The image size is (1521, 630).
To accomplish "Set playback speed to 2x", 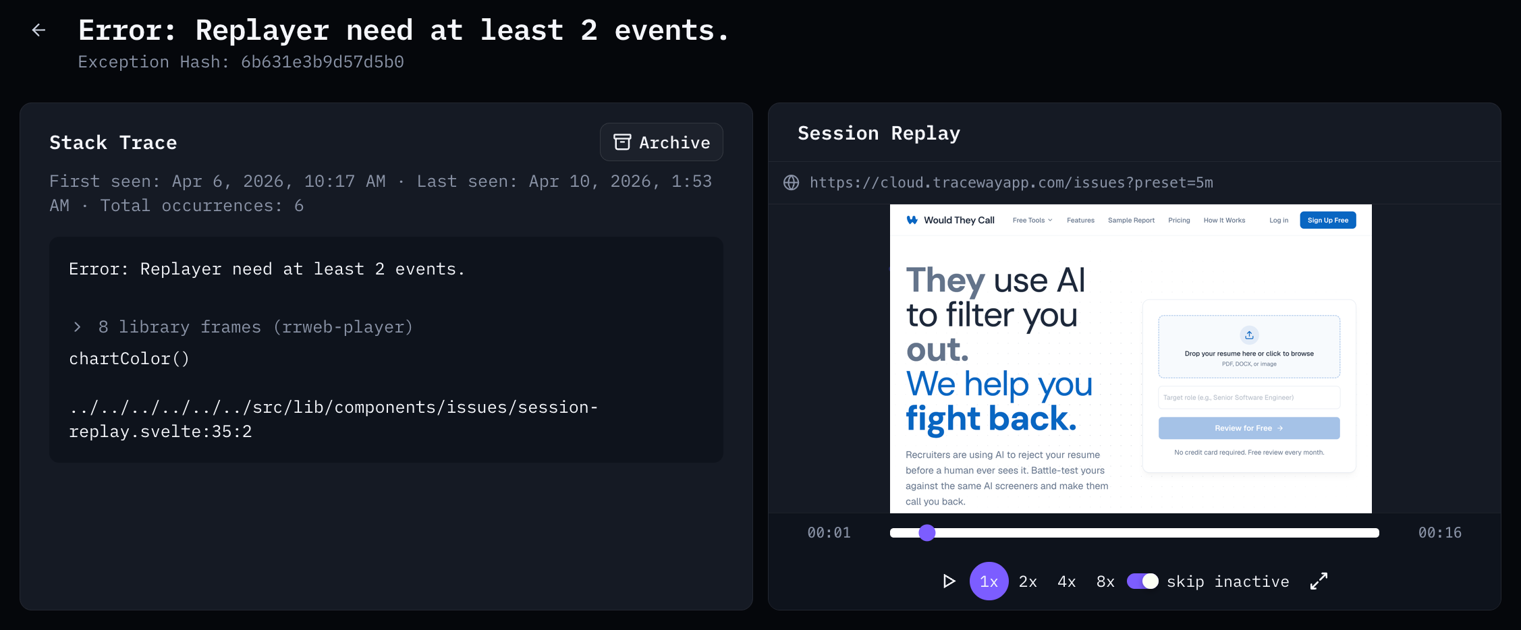I will point(1028,581).
